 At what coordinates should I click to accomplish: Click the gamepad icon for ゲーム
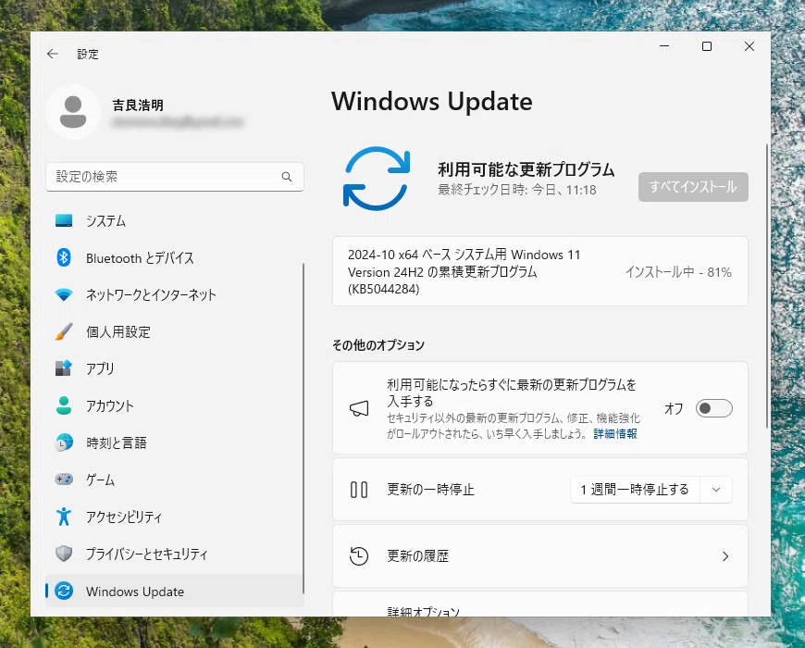pos(64,480)
